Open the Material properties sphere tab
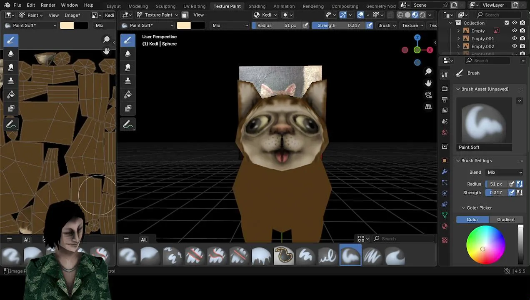Image resolution: width=530 pixels, height=300 pixels. pyautogui.click(x=445, y=226)
